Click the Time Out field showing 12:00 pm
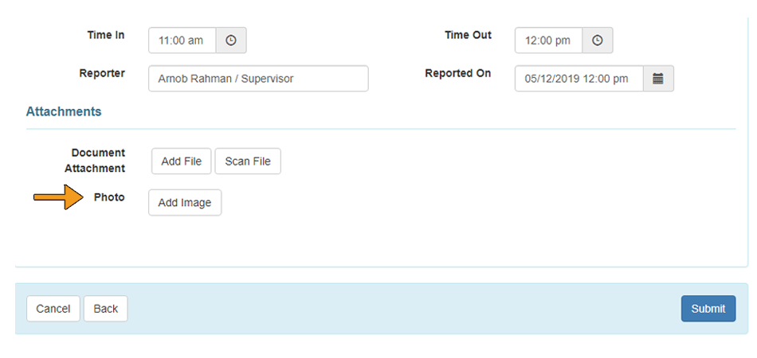This screenshot has height=358, width=757. (x=548, y=41)
